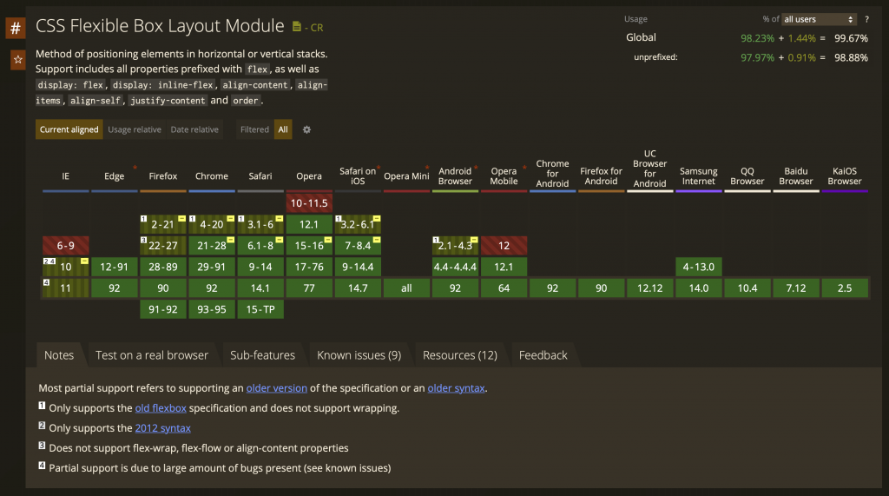This screenshot has height=496, width=889.
Task: Select Current aligned view
Action: (69, 129)
